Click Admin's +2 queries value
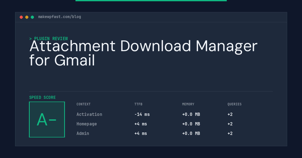Image resolution: width=302 pixels, height=158 pixels. 230,133
